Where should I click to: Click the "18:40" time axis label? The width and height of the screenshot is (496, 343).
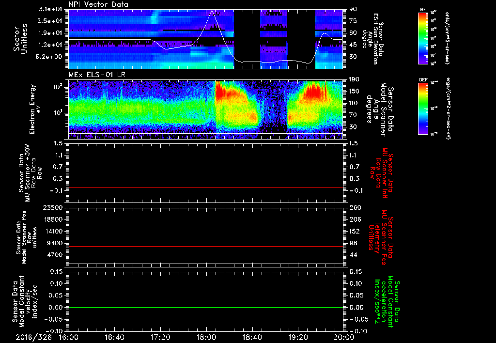pos(252,337)
